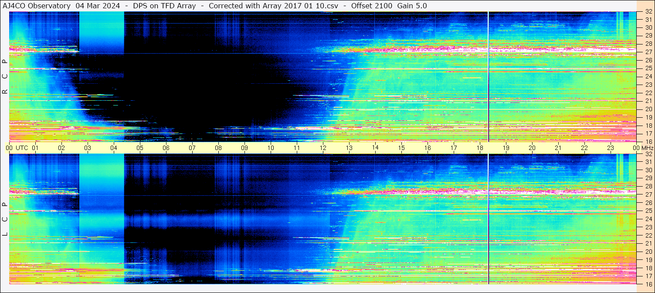Screen dimensions: 655x293
Task: Select the 23 UTC time label
Action: click(x=611, y=148)
